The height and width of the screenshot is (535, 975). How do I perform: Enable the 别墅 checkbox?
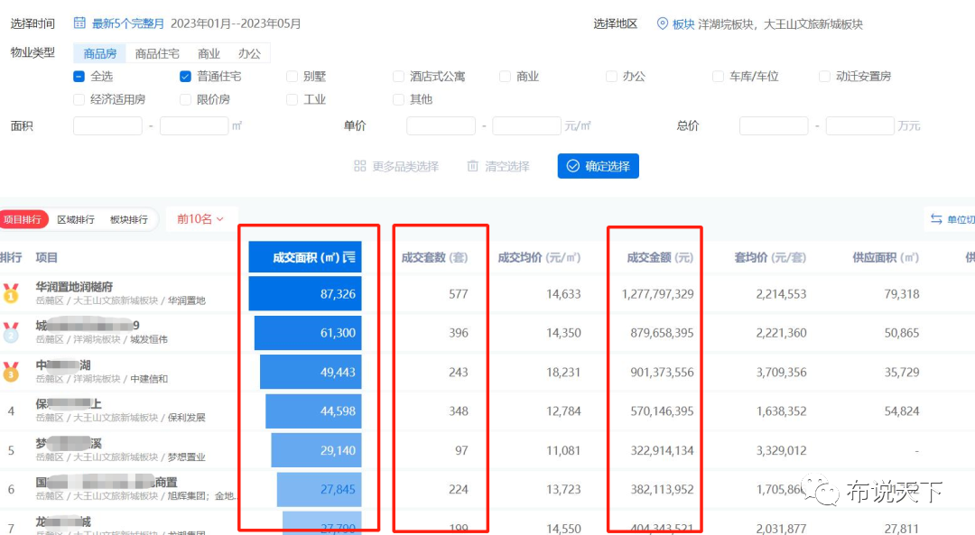[x=292, y=77]
